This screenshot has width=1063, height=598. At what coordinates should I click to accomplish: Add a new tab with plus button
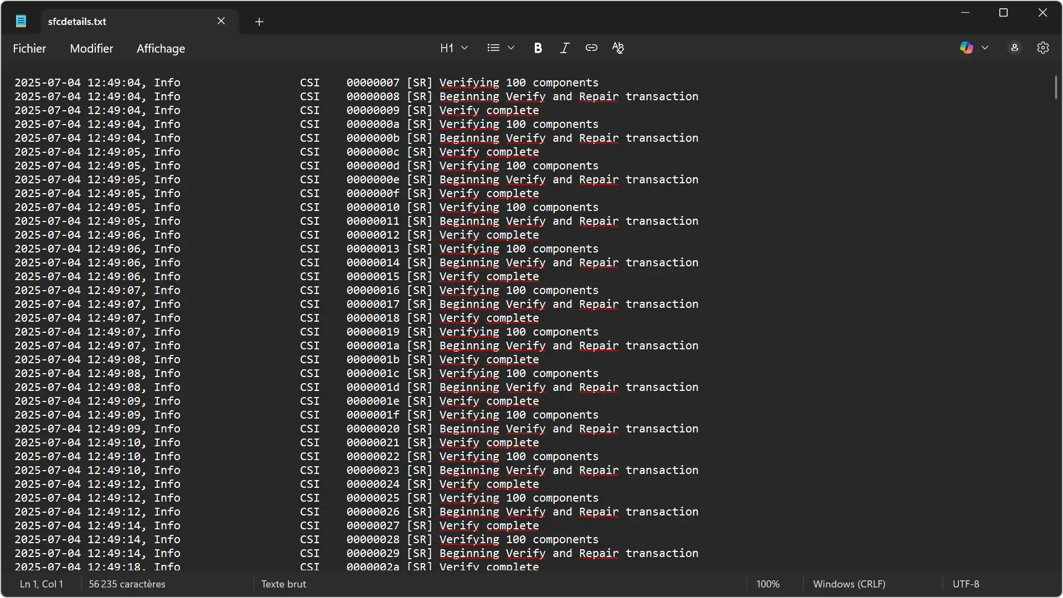tap(259, 22)
